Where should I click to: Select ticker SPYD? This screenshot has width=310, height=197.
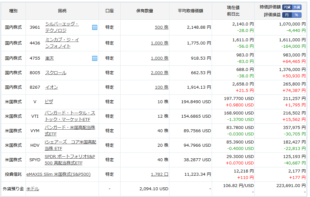35,160
